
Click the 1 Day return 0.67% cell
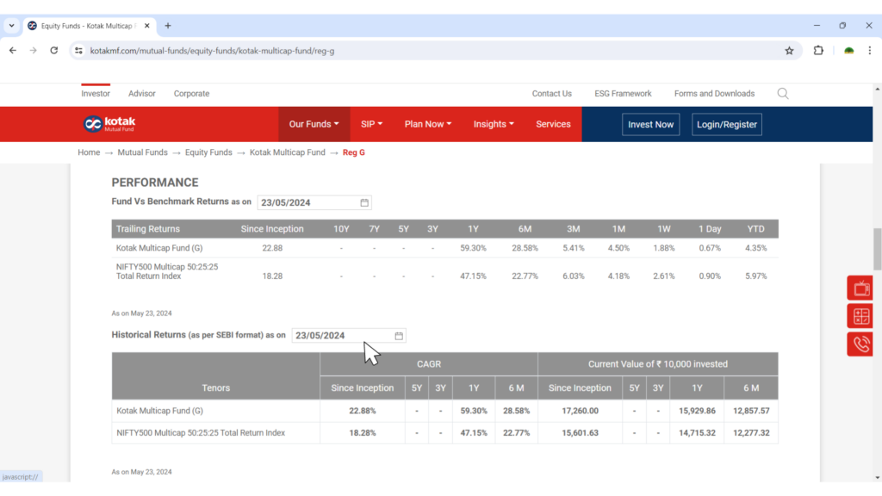(710, 248)
